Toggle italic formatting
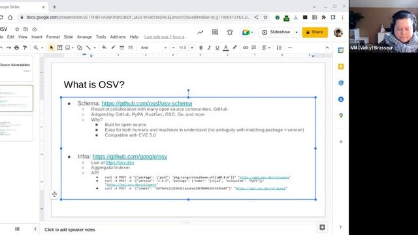The height and width of the screenshot is (235, 418). (209, 48)
